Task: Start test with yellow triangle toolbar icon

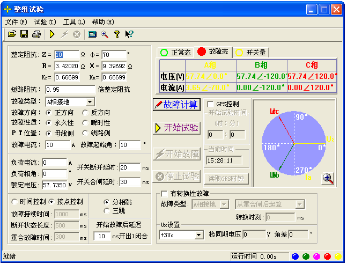Action: coord(52,34)
